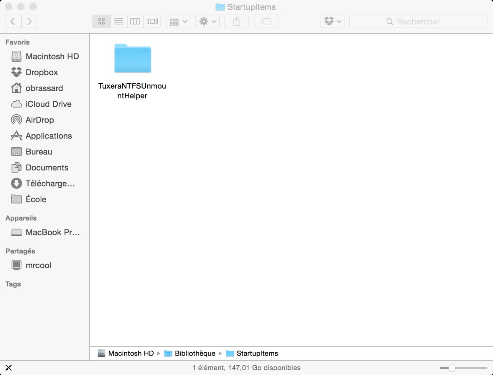Viewport: 493px width, 375px height.
Task: Click the Appareils section header
Action: pos(21,218)
